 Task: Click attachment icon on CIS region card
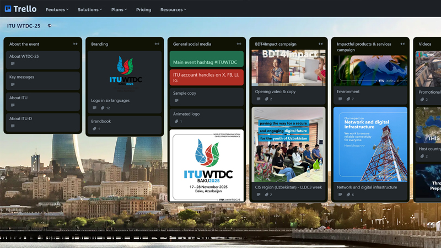tap(267, 195)
